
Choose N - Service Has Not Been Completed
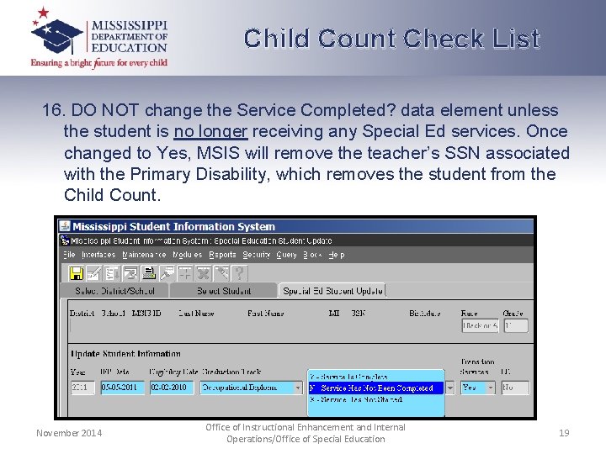click(375, 388)
